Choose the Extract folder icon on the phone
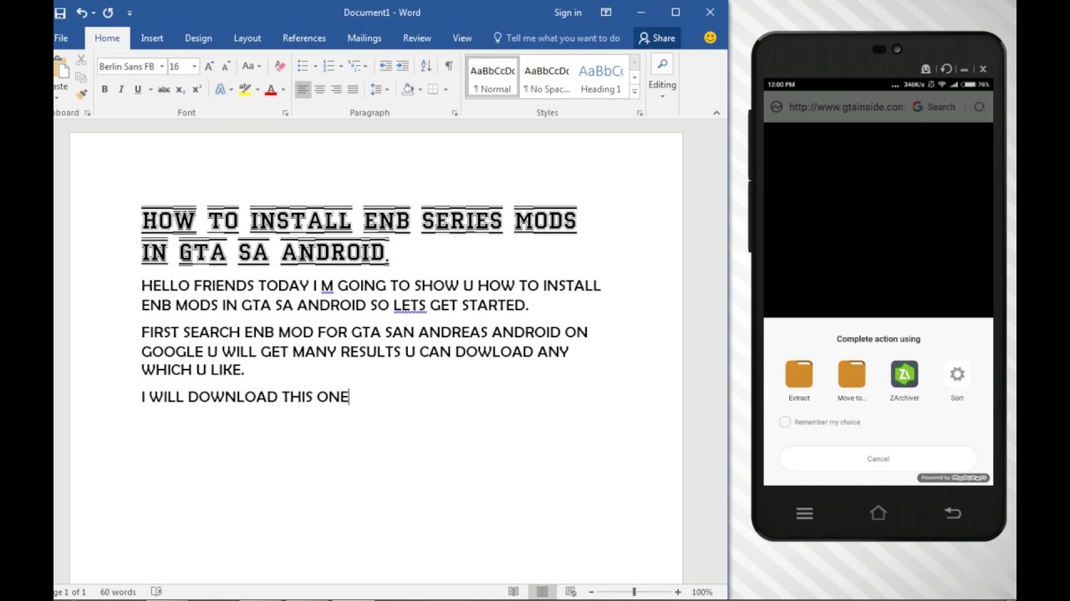 click(x=799, y=374)
